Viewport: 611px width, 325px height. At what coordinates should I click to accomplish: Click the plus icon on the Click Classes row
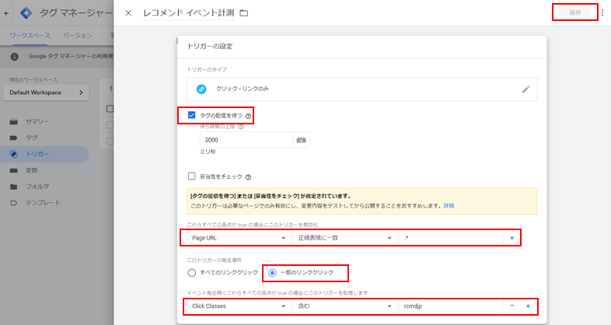(528, 306)
